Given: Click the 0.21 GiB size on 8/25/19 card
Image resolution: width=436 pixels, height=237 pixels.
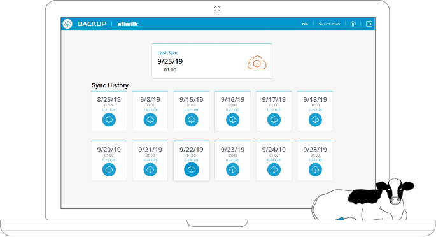Looking at the screenshot, I should [109, 110].
